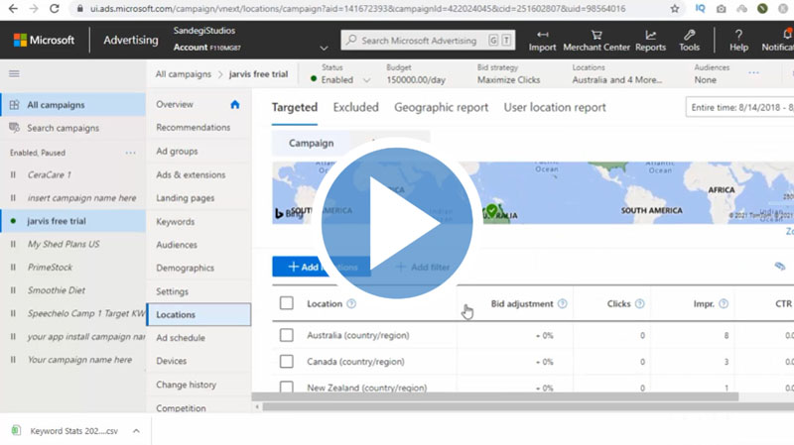Check the New Zealand location row

point(287,387)
